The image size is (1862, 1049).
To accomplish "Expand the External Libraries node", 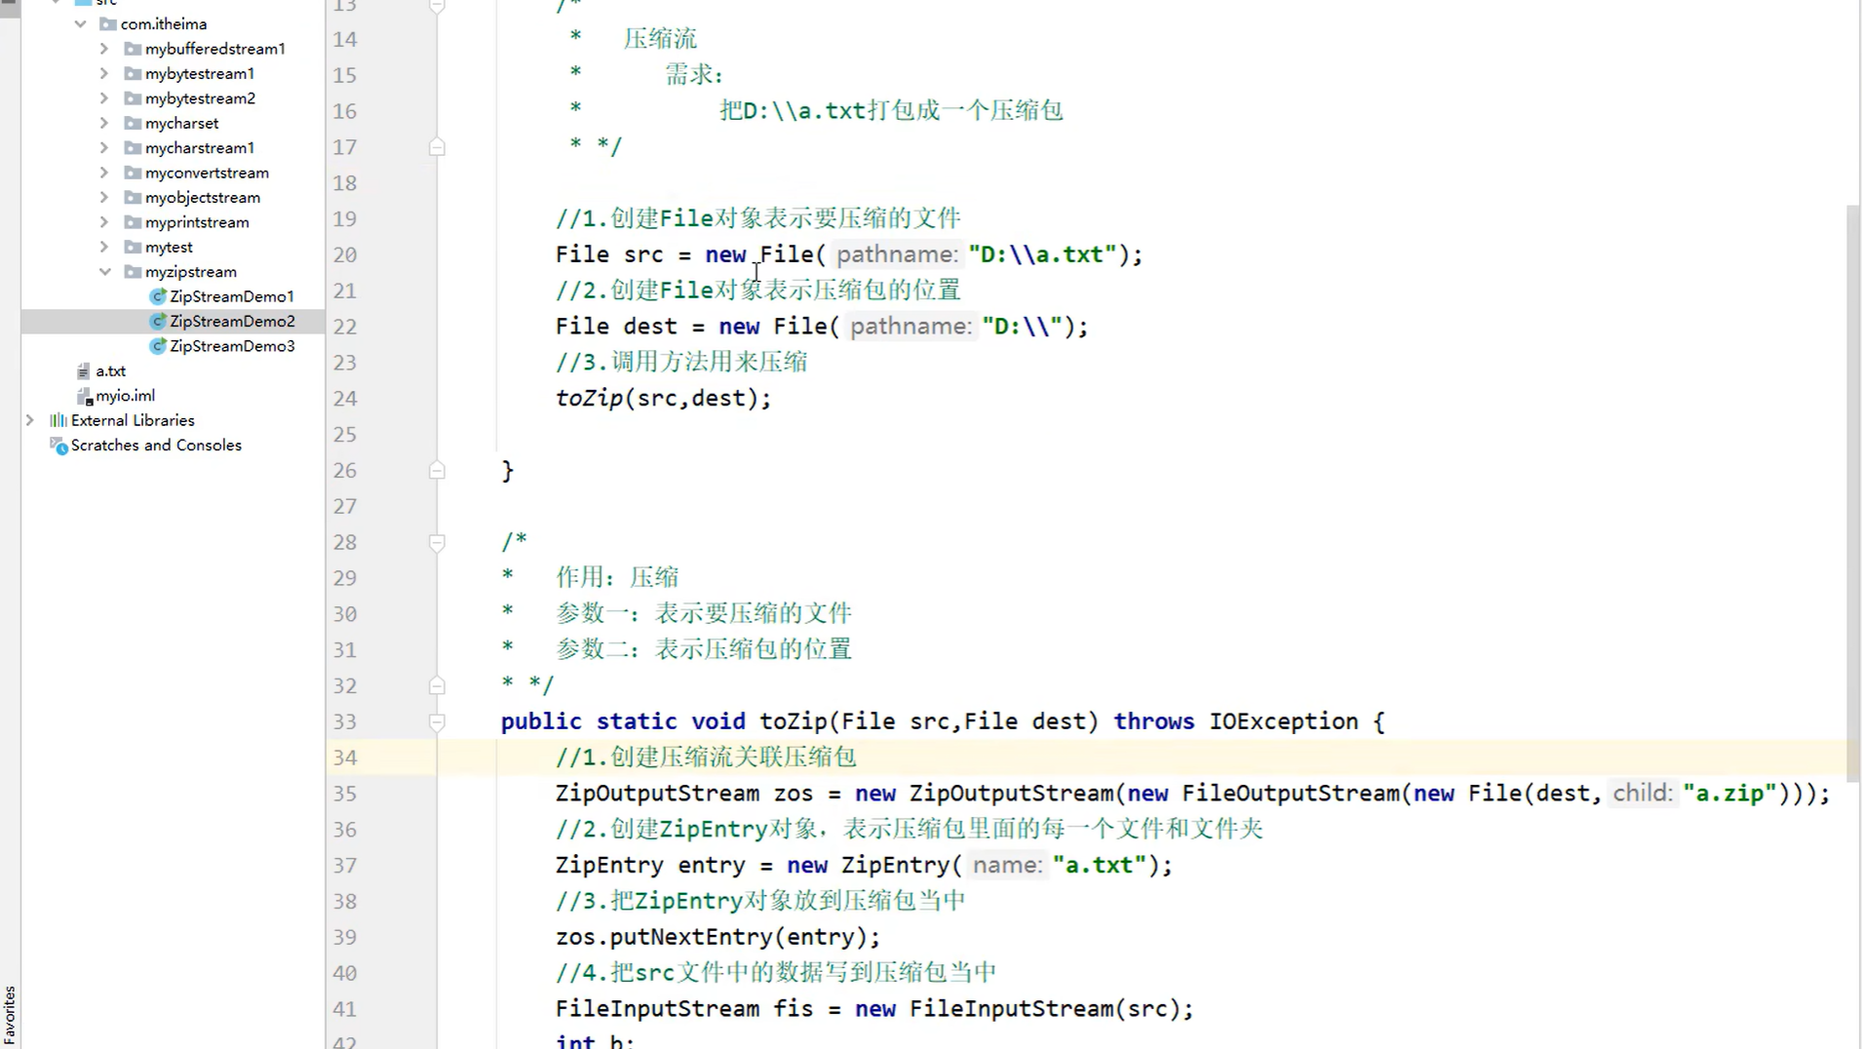I will (x=30, y=419).
